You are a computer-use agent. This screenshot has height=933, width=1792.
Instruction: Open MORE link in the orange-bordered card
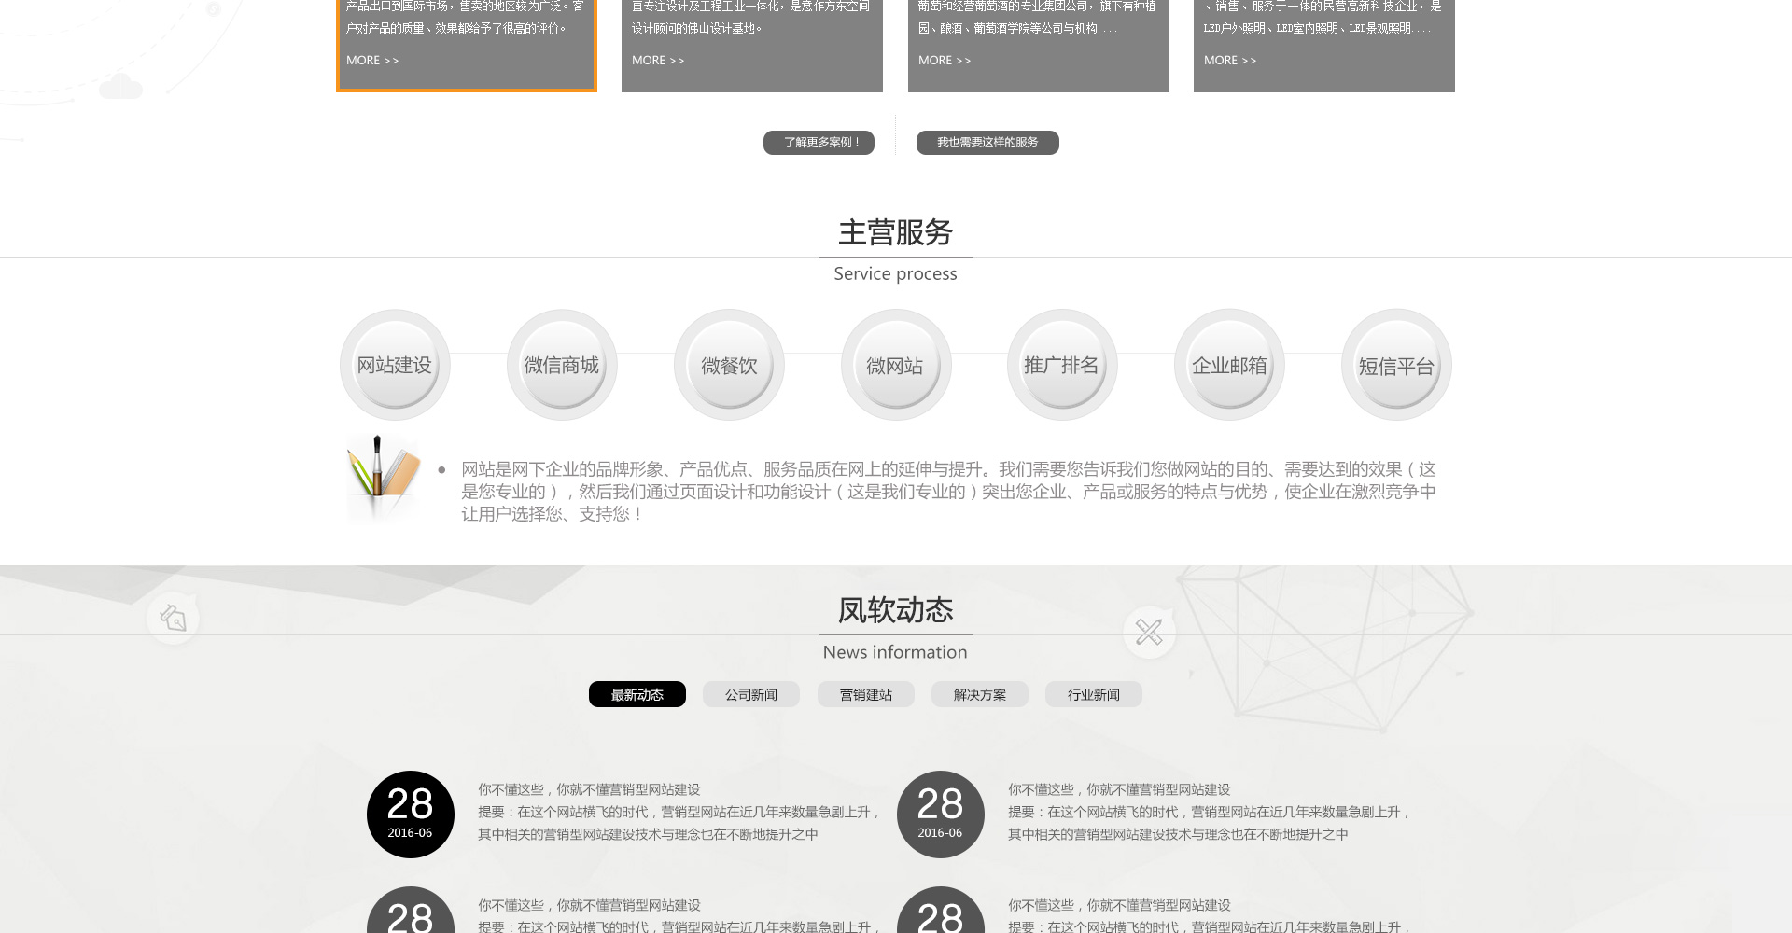371,61
